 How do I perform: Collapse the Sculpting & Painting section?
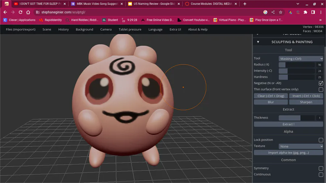coord(289,42)
